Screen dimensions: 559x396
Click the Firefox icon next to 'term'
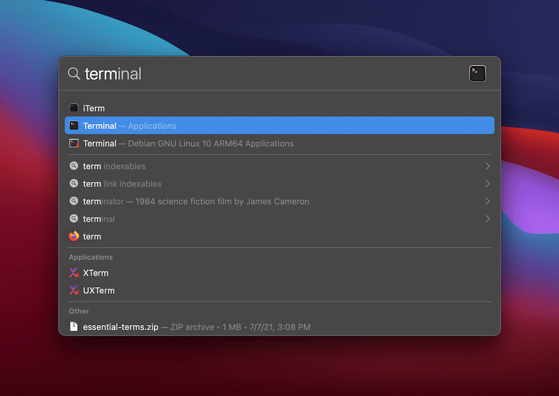pyautogui.click(x=74, y=236)
